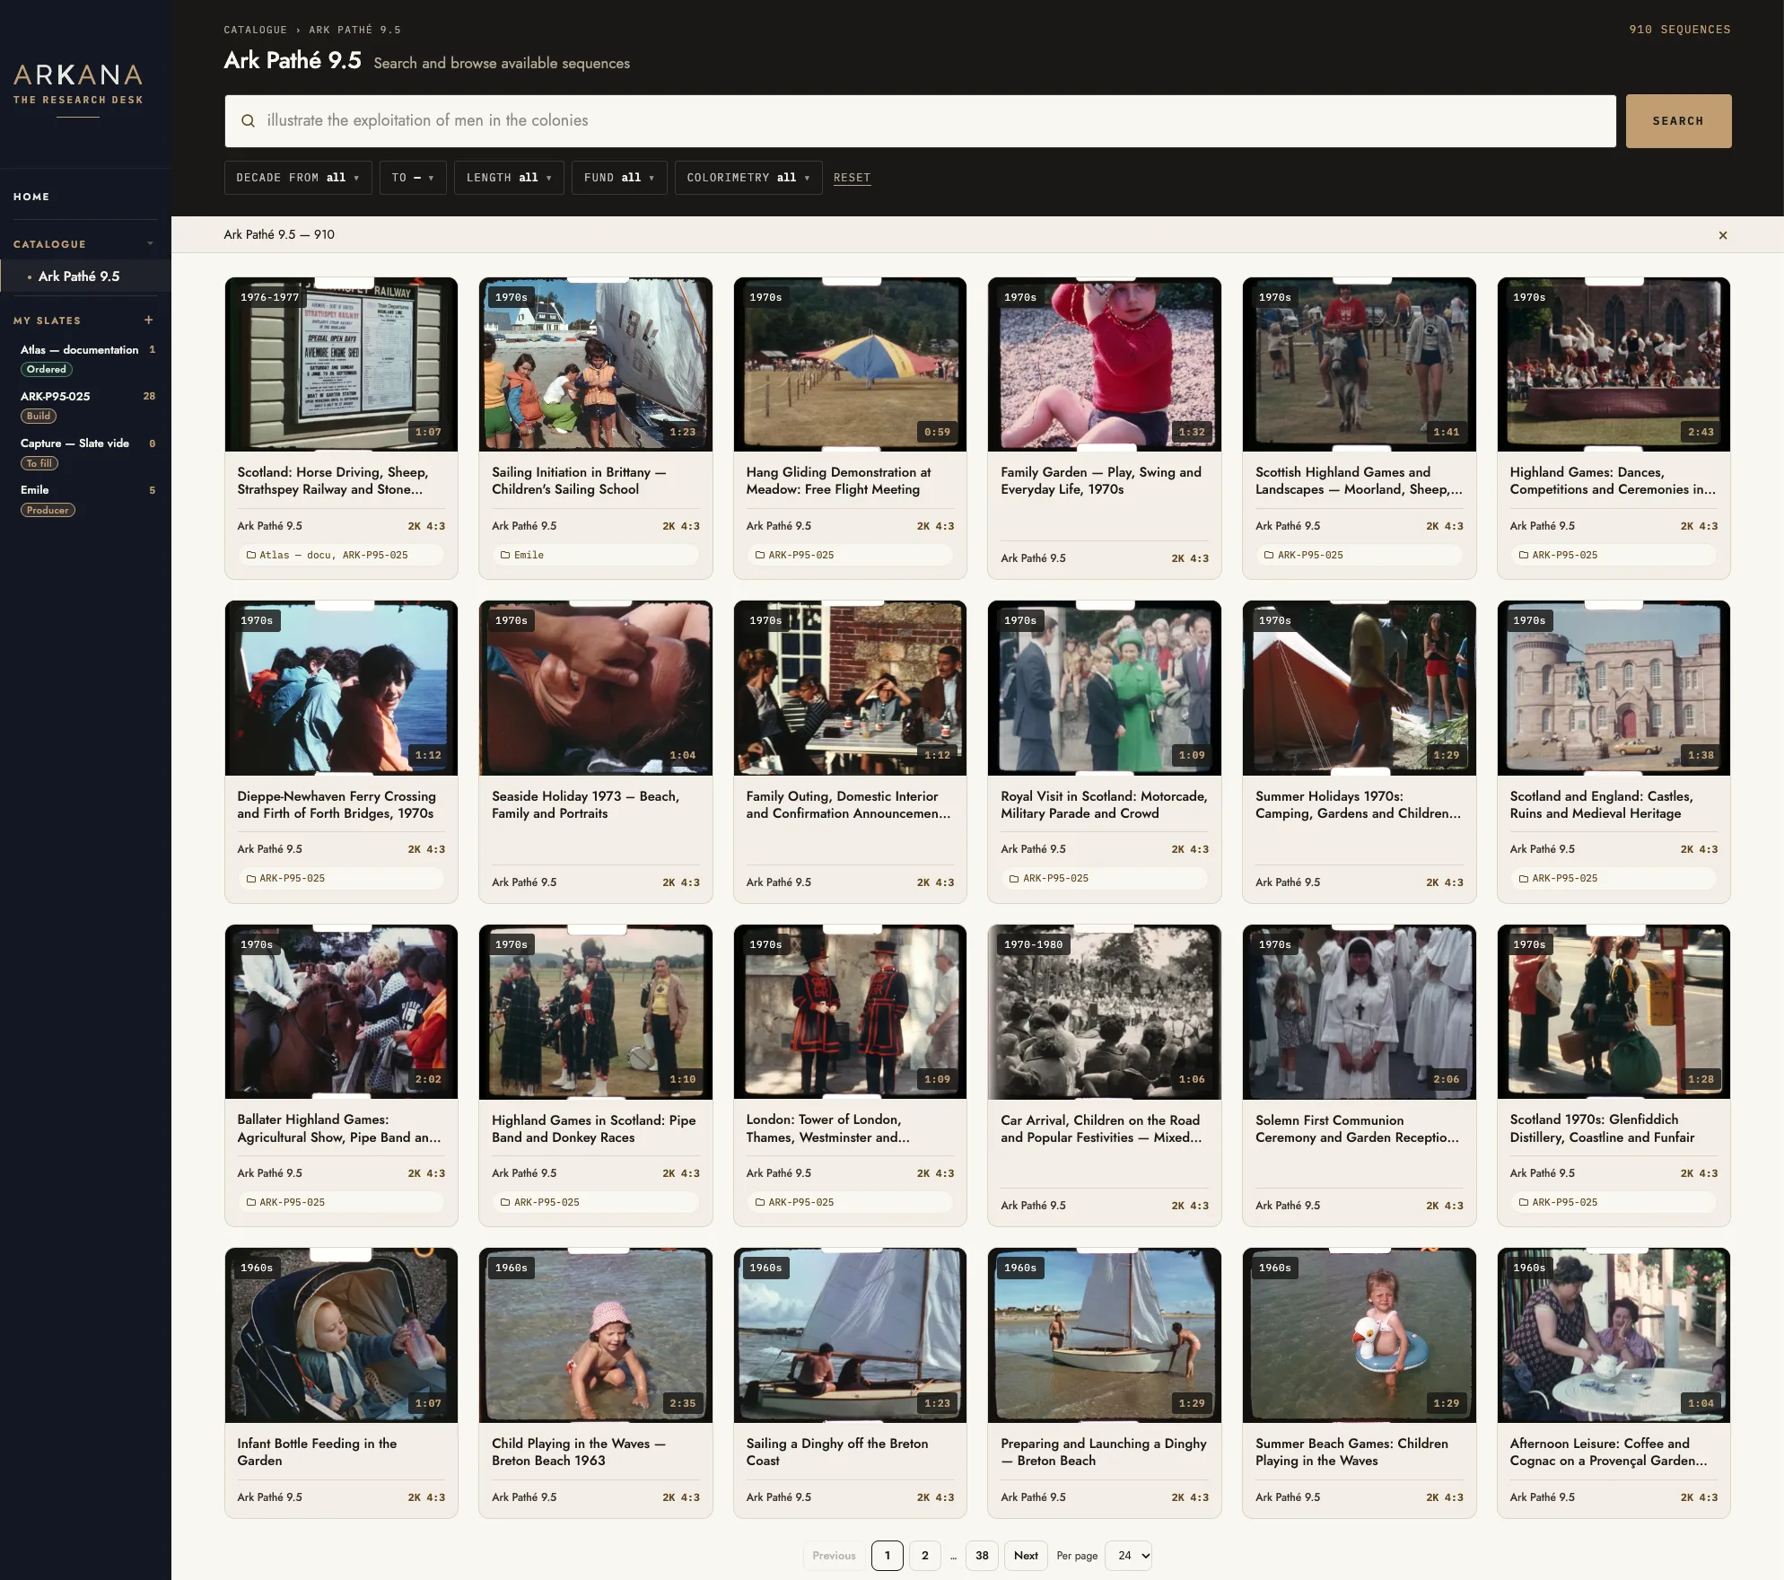The height and width of the screenshot is (1580, 1784).
Task: Open Summer Beach Games card title
Action: pyautogui.click(x=1351, y=1453)
